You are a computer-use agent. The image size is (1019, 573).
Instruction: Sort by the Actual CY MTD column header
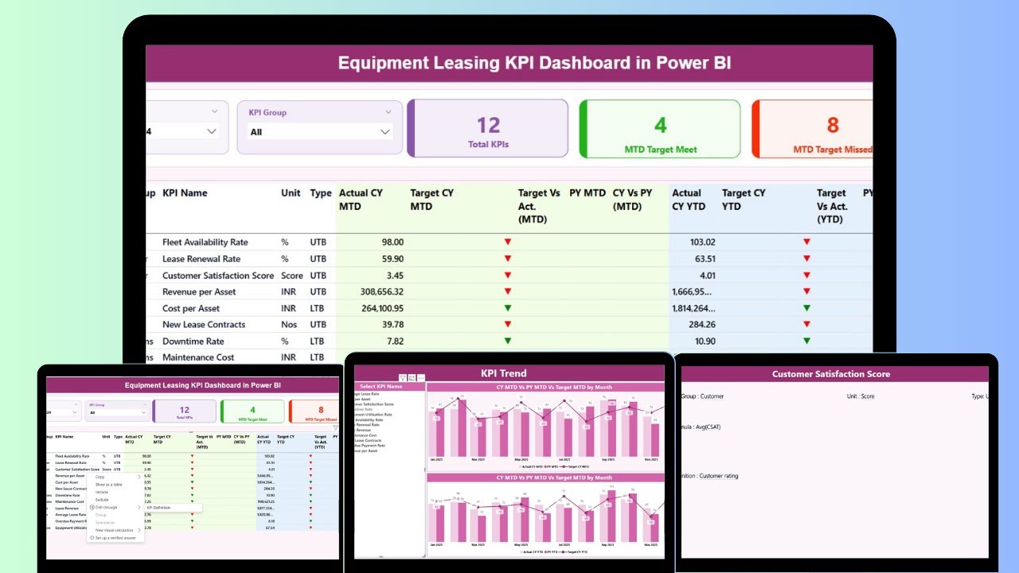pyautogui.click(x=361, y=200)
